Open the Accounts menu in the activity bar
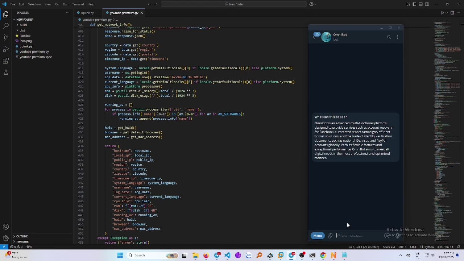464x261 pixels. 6,227
